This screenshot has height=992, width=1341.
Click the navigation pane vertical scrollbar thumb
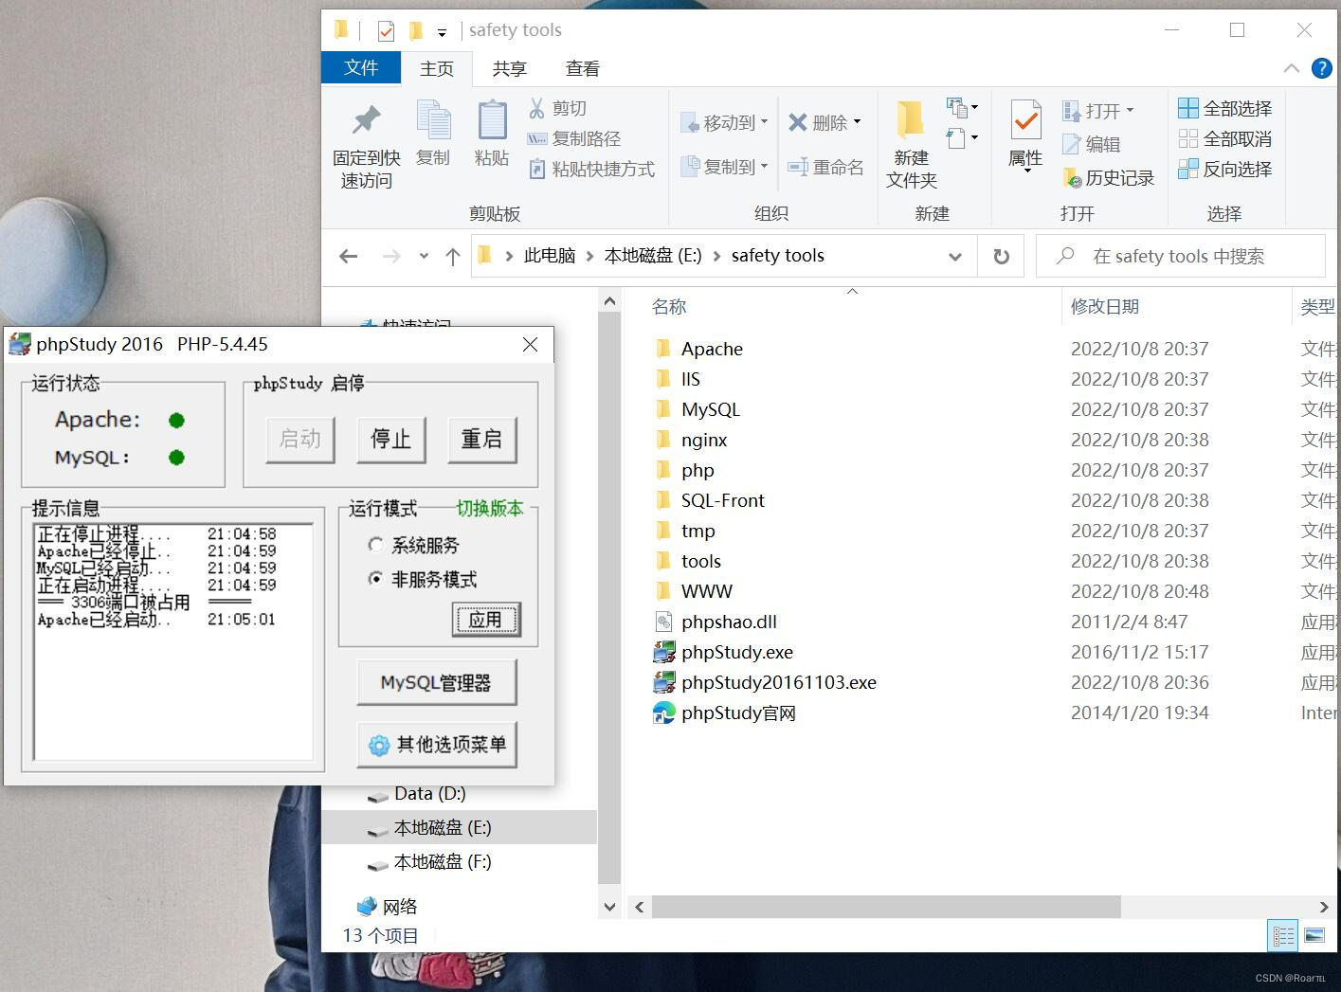pyautogui.click(x=609, y=600)
